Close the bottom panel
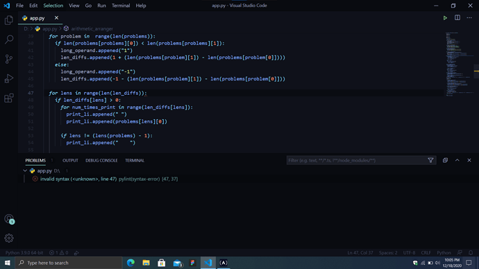This screenshot has width=479, height=269. pos(469,160)
